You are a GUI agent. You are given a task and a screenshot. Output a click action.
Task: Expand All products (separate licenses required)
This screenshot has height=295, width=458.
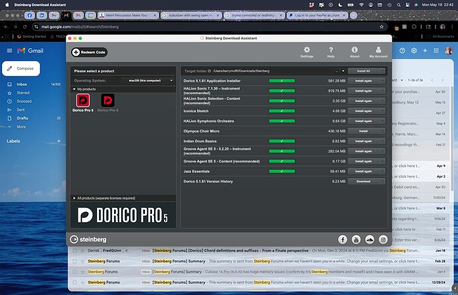tap(74, 198)
